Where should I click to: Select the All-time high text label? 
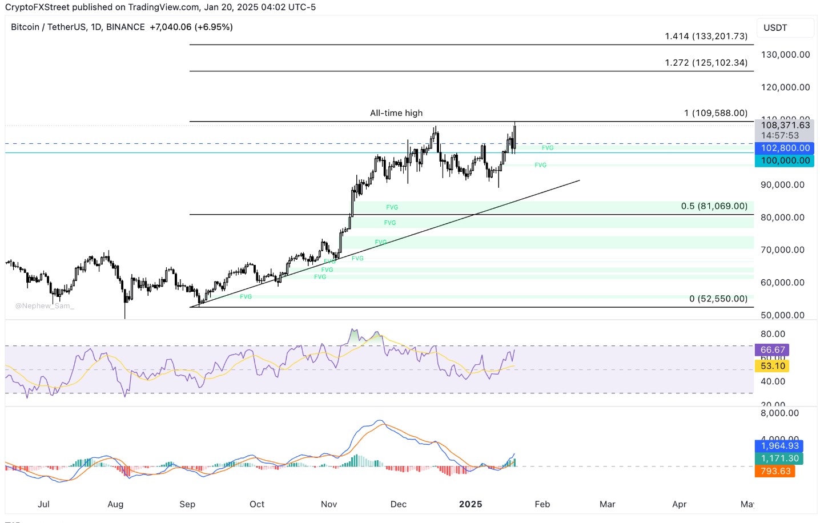[396, 113]
